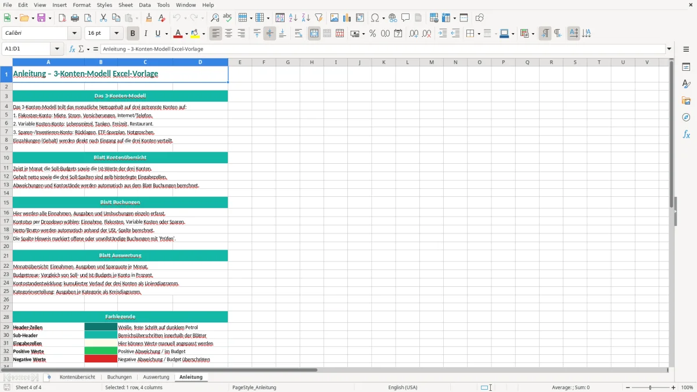Viewport: 697px width, 392px height.
Task: Toggle Center Vertically alignment
Action: [270, 34]
